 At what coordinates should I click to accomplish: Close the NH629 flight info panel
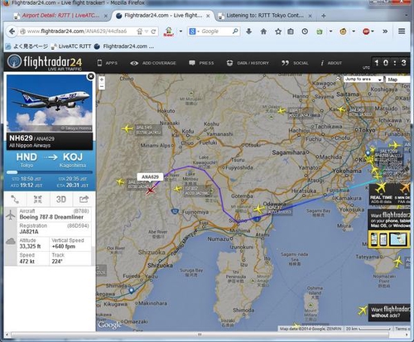tap(90, 76)
